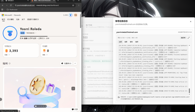This screenshot has height=112, width=195.
Task: Open the Fluxbrowser bookmark folder
Action: tap(12, 9)
